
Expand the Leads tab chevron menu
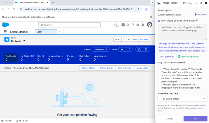(x=60, y=32)
